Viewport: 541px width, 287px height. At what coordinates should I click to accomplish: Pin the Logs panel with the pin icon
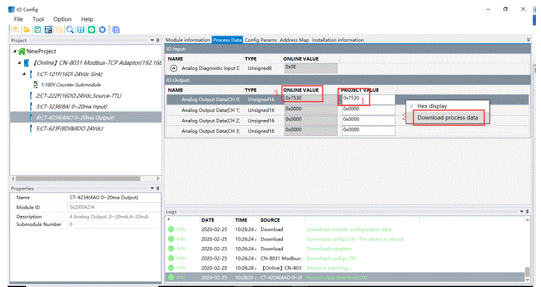click(x=527, y=211)
